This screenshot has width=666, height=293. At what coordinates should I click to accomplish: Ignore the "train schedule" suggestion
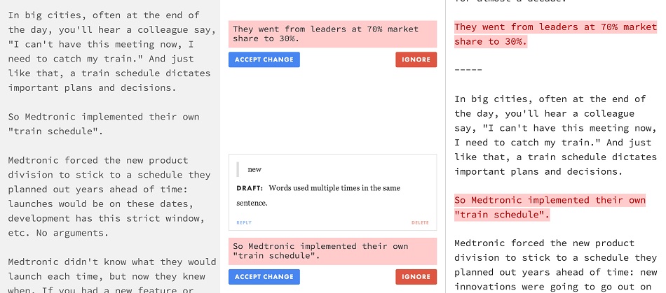[416, 277]
